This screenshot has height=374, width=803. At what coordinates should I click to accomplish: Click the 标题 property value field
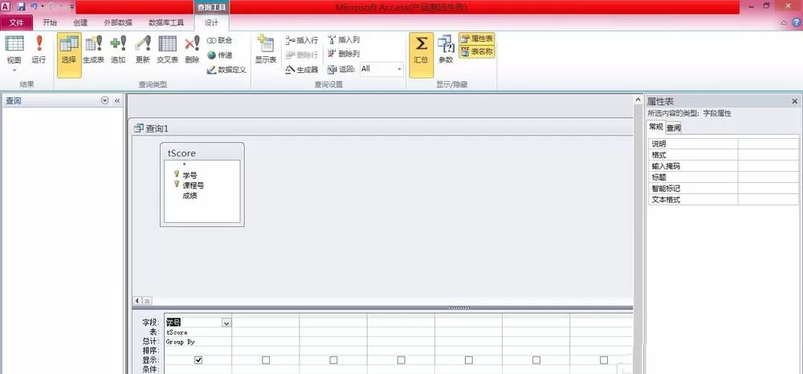coord(768,177)
